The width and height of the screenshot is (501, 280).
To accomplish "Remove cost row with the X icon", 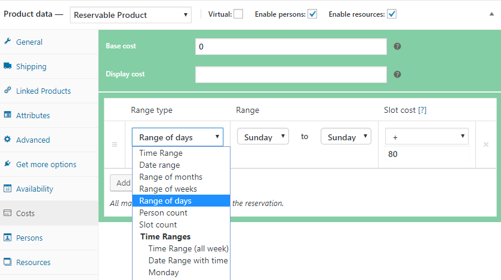I will (485, 144).
